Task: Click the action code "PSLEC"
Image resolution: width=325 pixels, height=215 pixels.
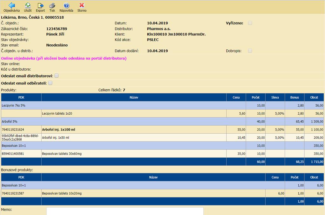Action: [x=153, y=40]
